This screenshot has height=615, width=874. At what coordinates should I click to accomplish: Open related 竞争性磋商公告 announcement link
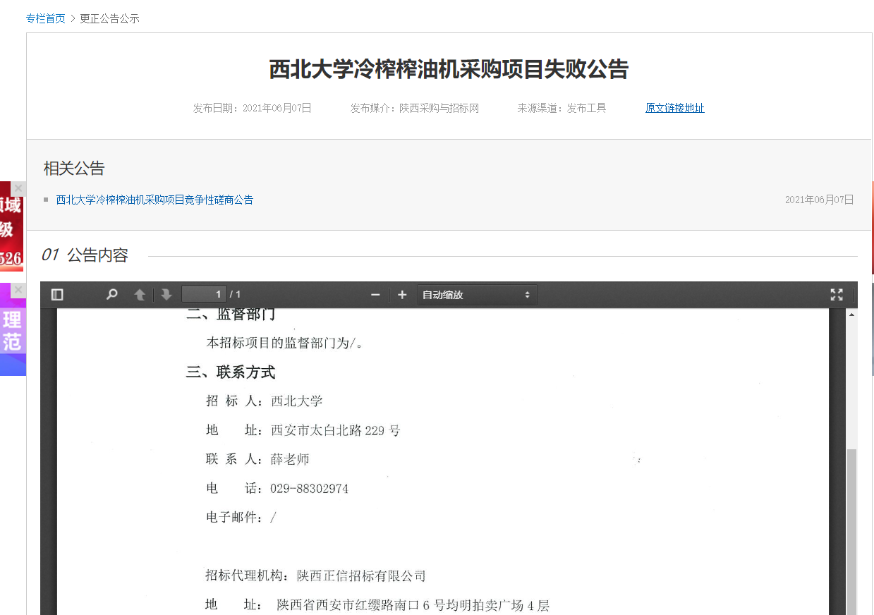pyautogui.click(x=154, y=200)
